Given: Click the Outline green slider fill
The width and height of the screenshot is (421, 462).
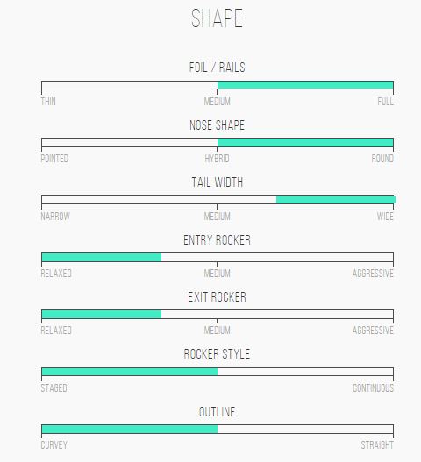Looking at the screenshot, I should [x=130, y=429].
